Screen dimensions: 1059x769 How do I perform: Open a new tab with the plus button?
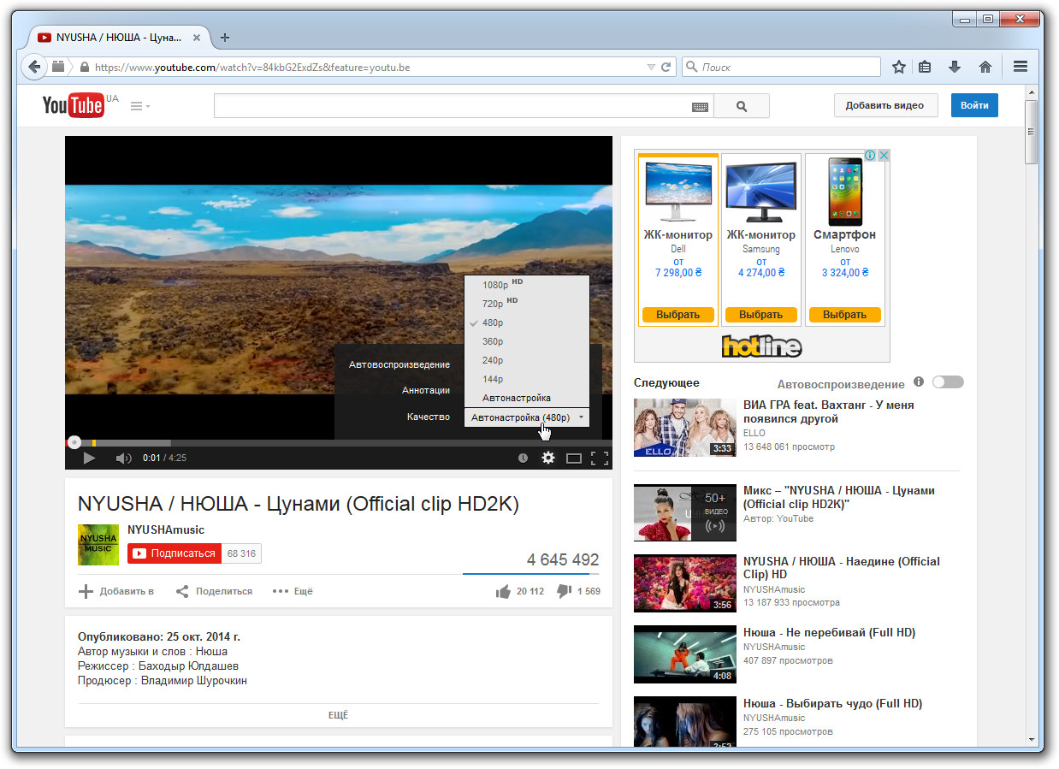click(225, 38)
